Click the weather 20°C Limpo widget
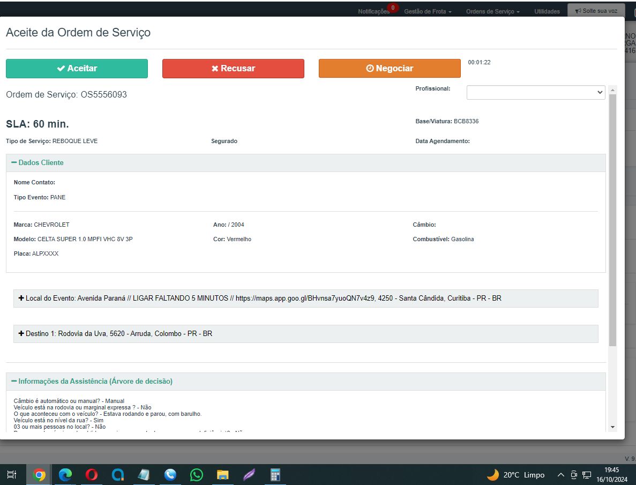 pos(515,475)
